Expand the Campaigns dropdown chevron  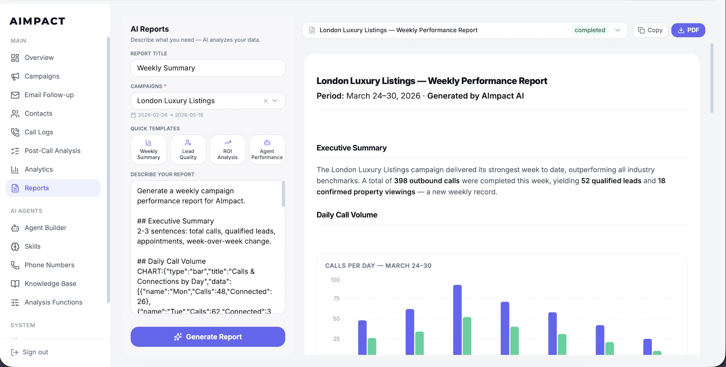275,101
